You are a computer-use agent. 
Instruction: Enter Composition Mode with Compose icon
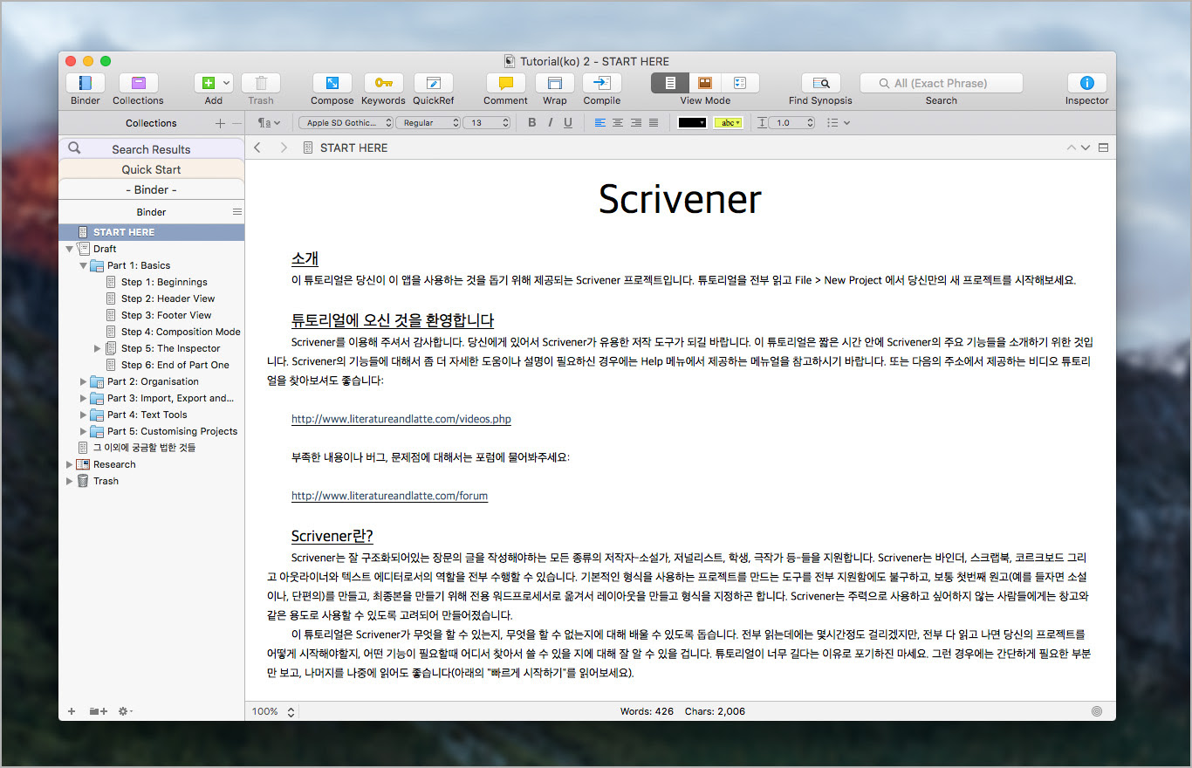click(x=332, y=83)
